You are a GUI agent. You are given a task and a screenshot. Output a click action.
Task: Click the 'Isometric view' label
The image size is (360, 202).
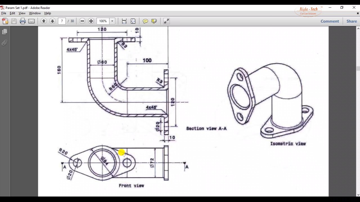point(288,144)
